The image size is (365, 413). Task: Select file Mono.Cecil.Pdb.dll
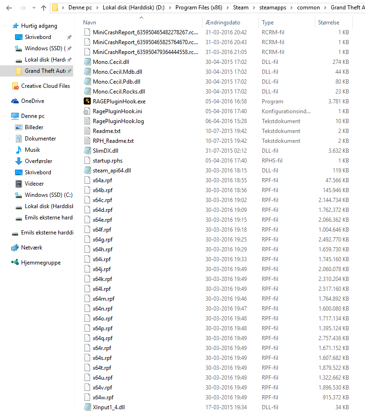coord(116,82)
